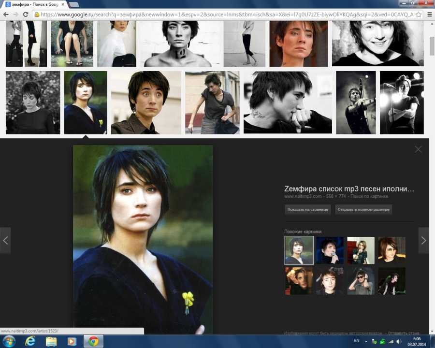
Task: Go to next image with right arrow
Action: pyautogui.click(x=423, y=240)
